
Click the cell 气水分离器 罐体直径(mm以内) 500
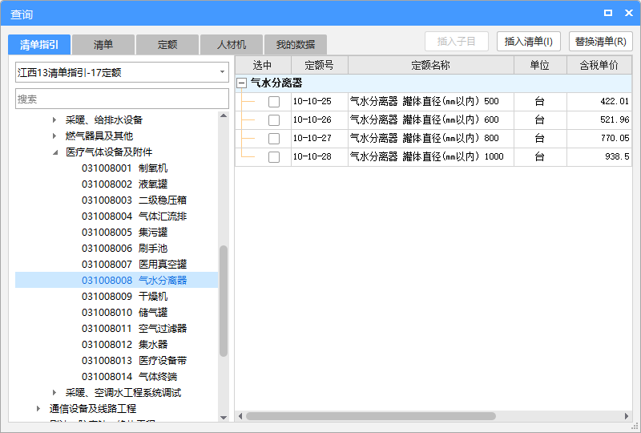coord(431,102)
